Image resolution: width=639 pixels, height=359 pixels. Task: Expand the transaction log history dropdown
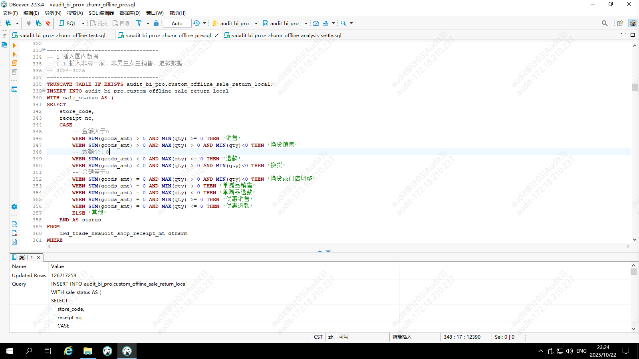(x=204, y=23)
